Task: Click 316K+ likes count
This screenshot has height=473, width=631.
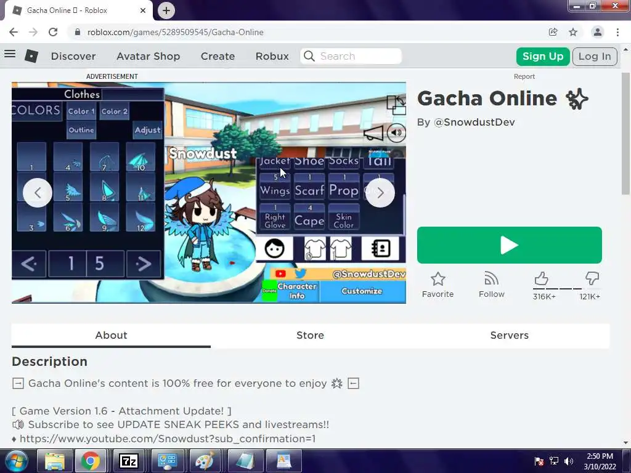Action: (x=544, y=296)
